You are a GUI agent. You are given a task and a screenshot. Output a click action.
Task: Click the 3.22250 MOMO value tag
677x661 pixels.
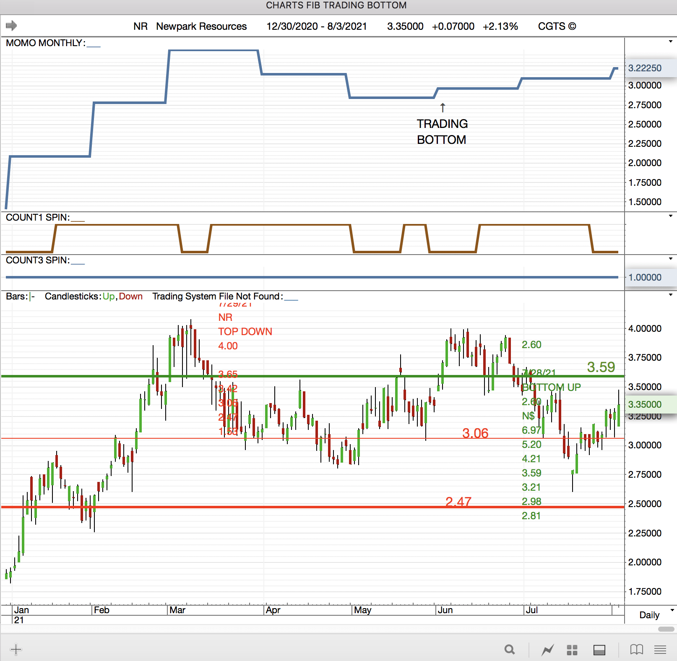coord(650,68)
